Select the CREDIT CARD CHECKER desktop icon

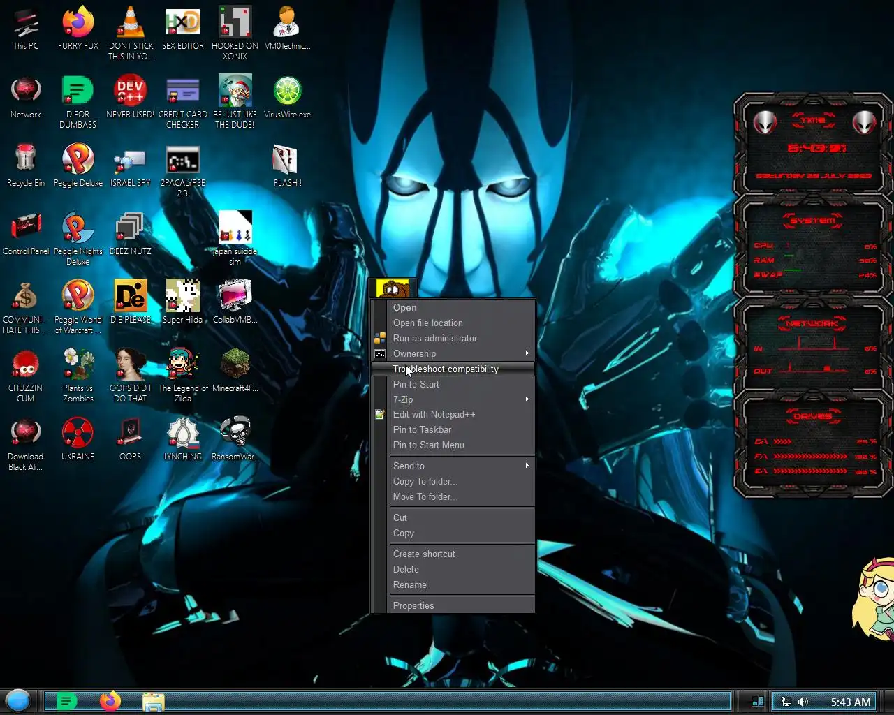point(182,102)
